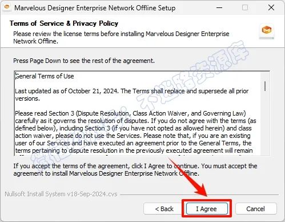Viewport: 285px width, 222px height.
Task: Click the General Terms of Use line
Action: coord(45,76)
